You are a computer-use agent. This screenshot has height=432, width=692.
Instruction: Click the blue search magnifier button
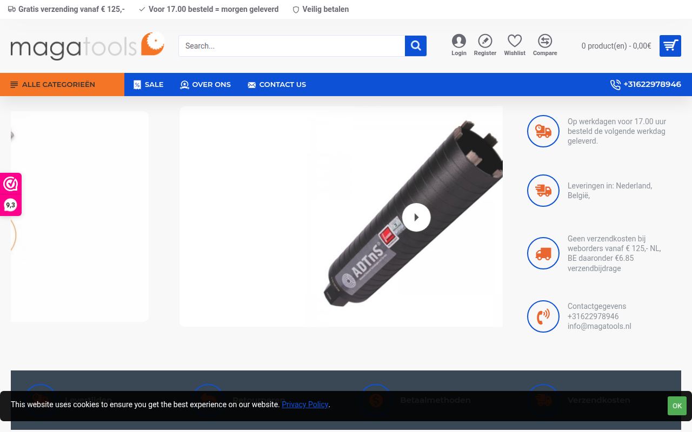[416, 46]
